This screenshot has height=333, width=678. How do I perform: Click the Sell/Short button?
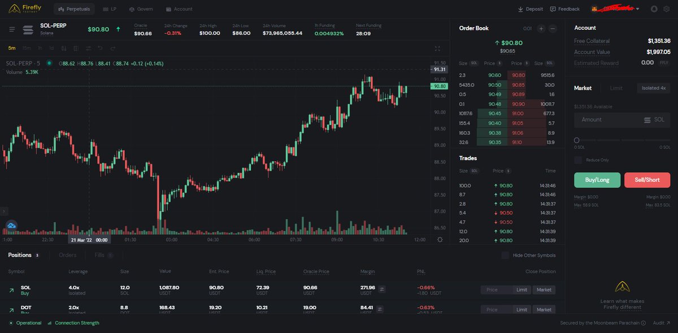pyautogui.click(x=647, y=180)
